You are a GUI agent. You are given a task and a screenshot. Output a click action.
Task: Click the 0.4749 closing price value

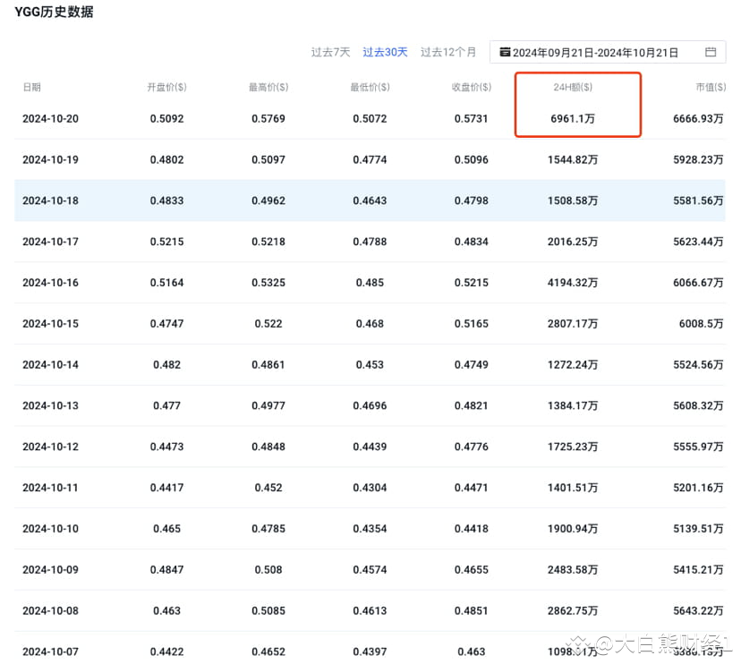click(x=471, y=365)
